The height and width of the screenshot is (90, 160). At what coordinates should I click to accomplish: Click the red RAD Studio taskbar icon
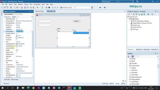[x=69, y=88]
